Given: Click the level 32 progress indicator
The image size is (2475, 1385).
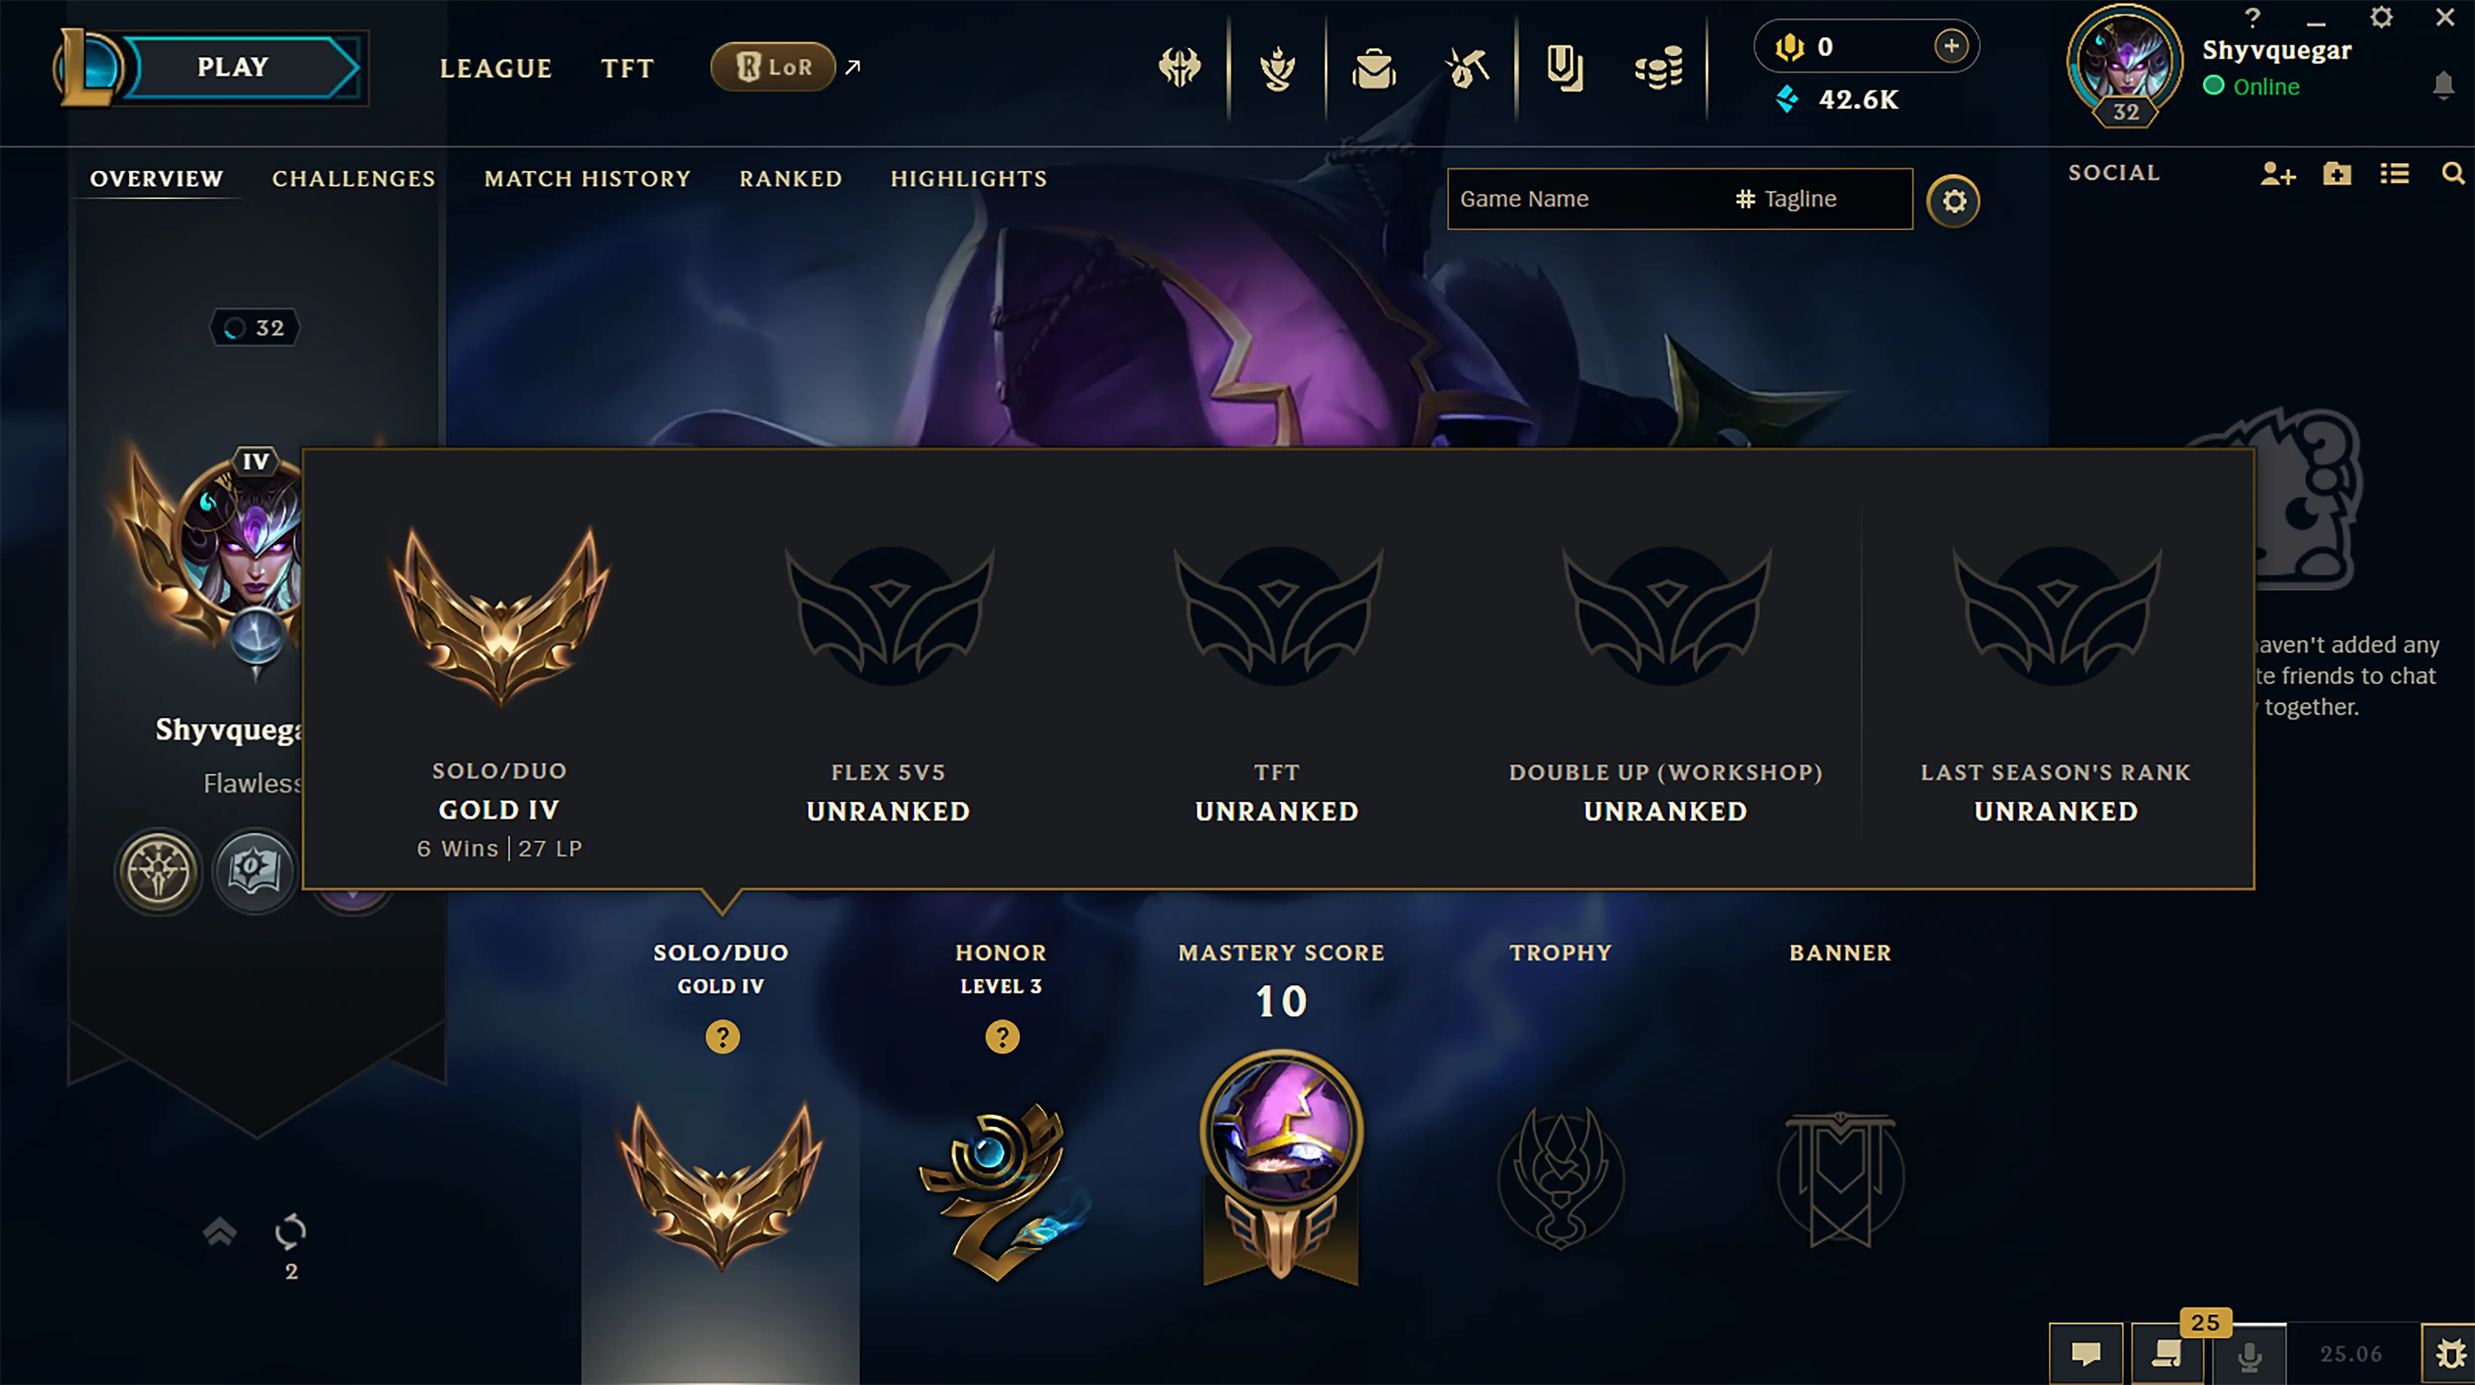Looking at the screenshot, I should (x=254, y=328).
